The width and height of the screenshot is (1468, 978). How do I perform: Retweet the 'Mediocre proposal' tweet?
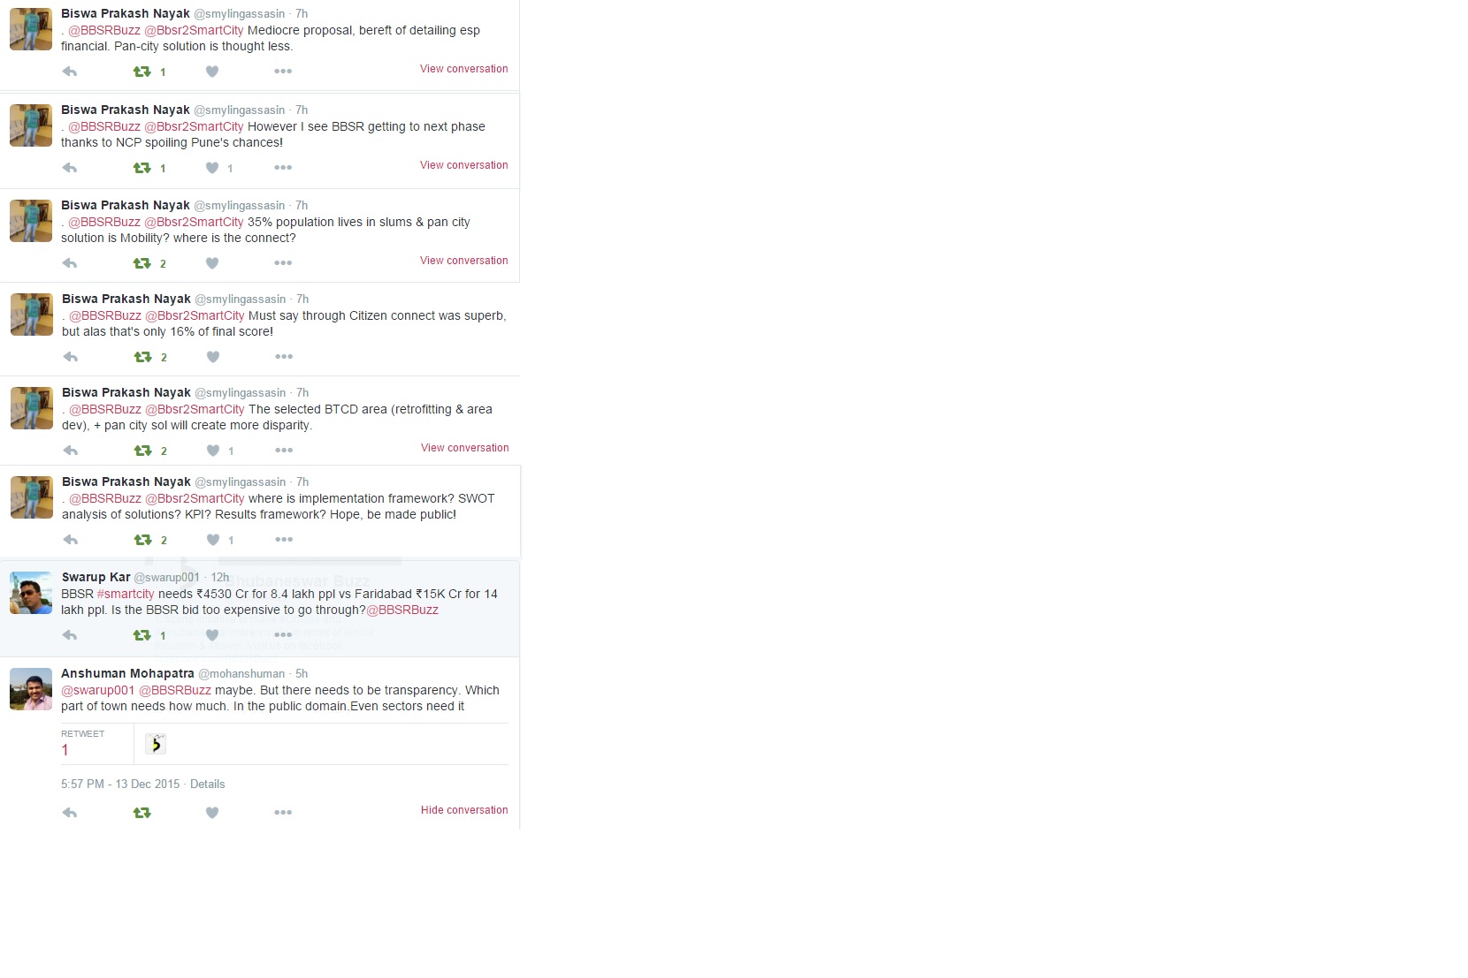point(141,72)
